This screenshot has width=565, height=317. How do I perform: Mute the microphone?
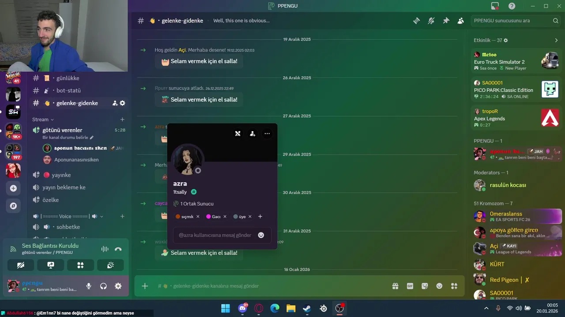pyautogui.click(x=89, y=286)
